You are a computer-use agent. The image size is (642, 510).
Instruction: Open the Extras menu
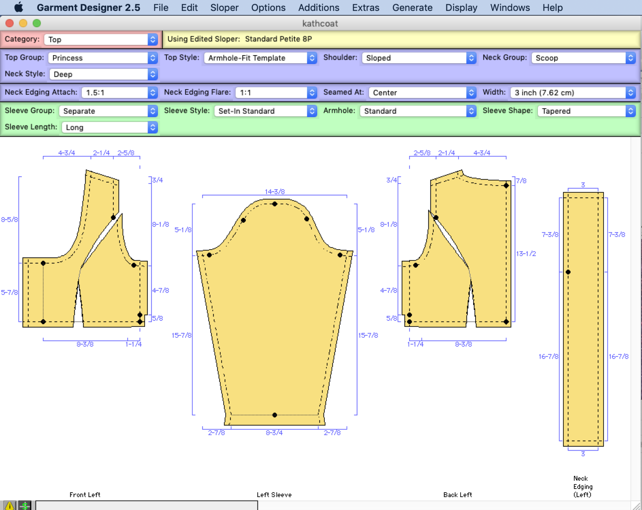point(365,7)
